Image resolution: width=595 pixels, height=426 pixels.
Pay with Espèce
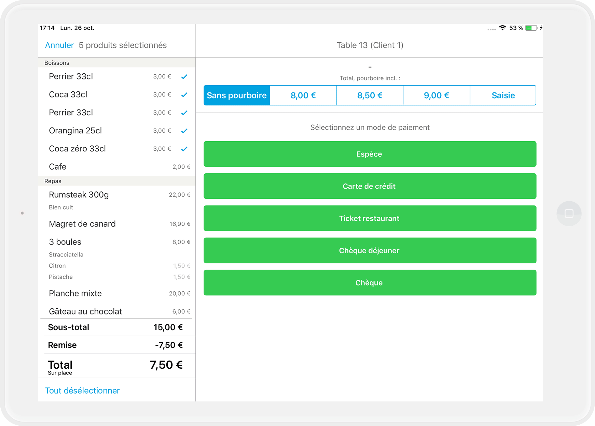(x=370, y=154)
